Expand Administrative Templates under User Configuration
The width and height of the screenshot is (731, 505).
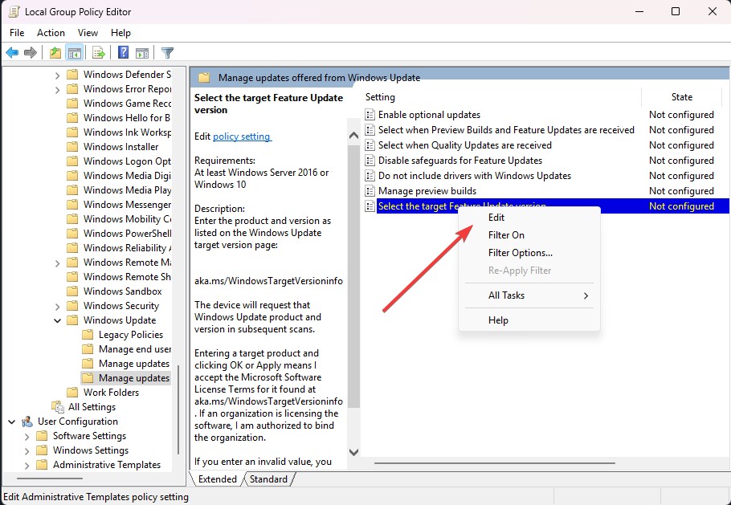point(27,465)
